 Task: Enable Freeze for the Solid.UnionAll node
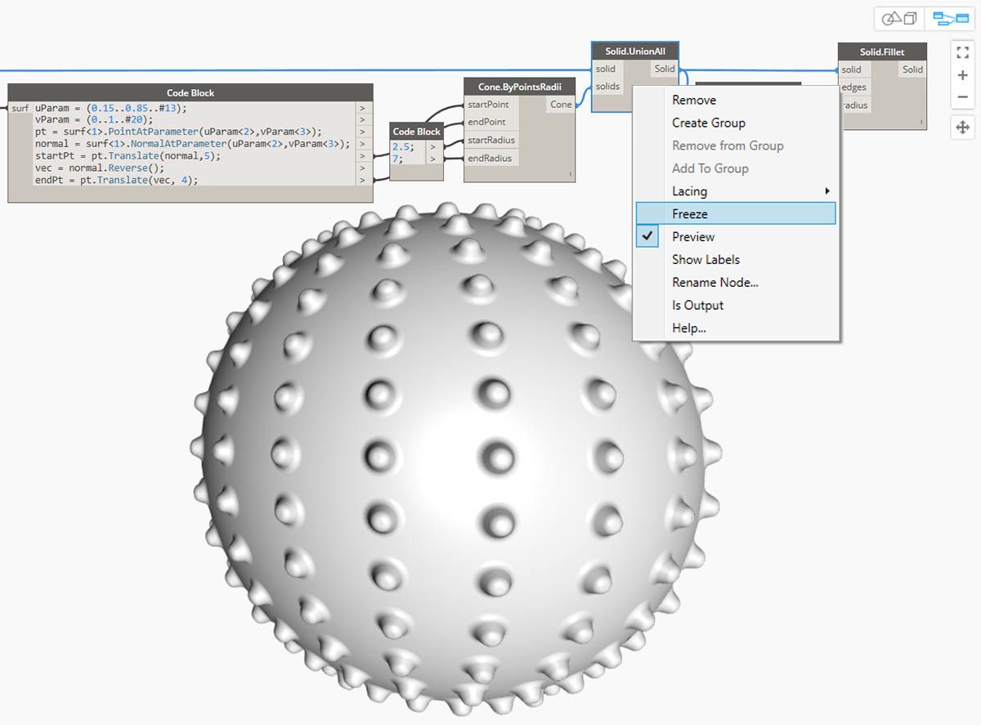(690, 214)
